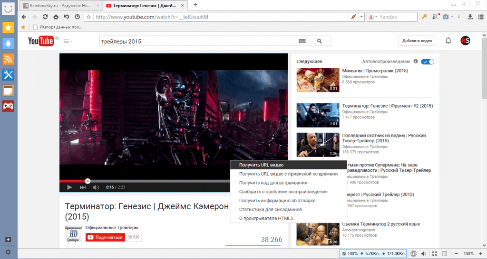The height and width of the screenshot is (259, 487).
Task: Open the YouTube on-screen keyboard icon
Action: click(302, 41)
